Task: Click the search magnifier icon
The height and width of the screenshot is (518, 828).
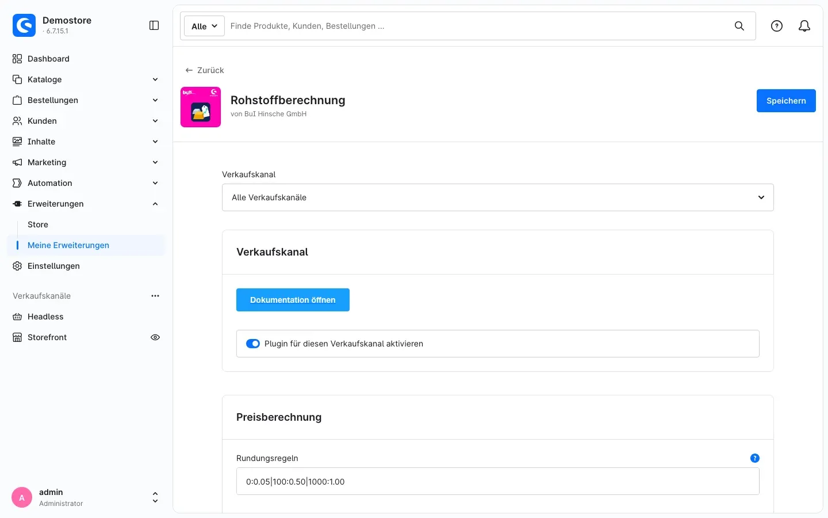Action: [x=739, y=26]
